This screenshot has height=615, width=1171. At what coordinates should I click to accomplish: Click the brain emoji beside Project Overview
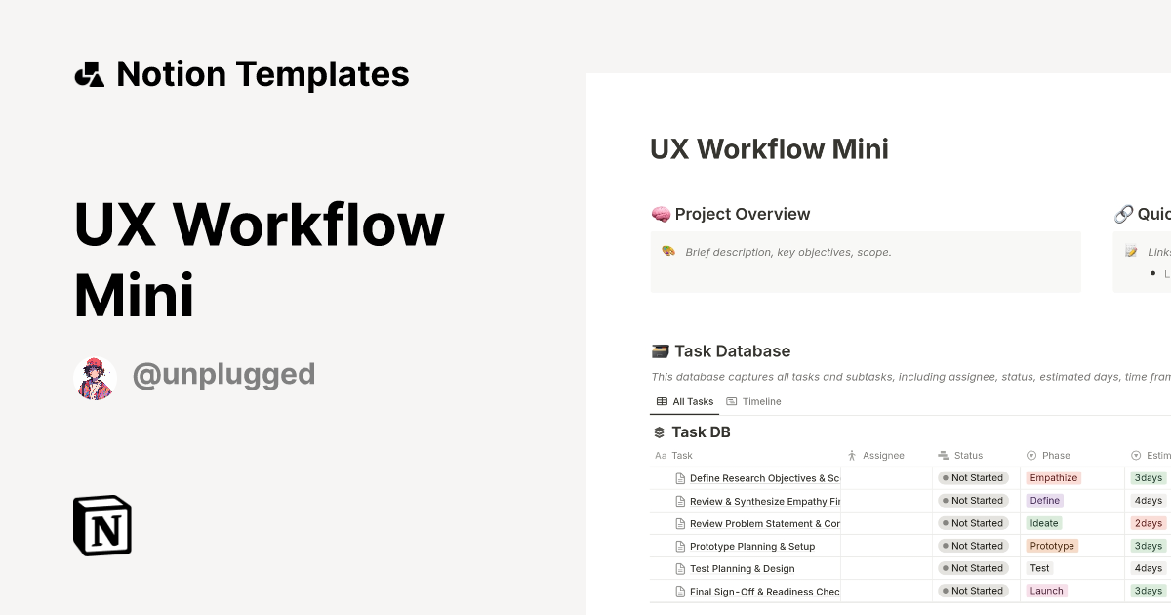[661, 214]
